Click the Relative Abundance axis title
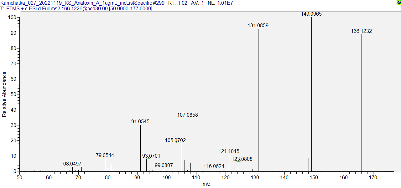 [x=4, y=94]
